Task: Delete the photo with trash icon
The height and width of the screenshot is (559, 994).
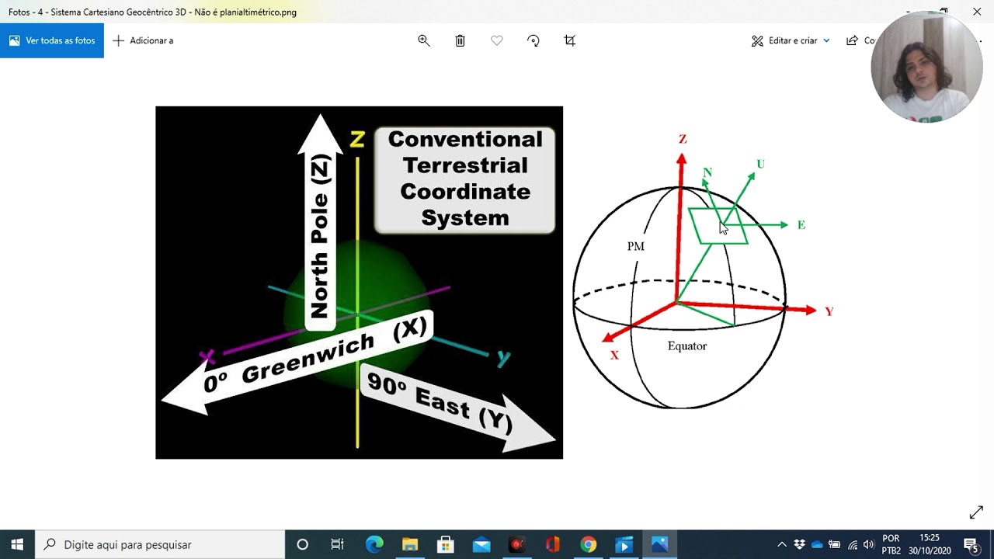Action: [461, 40]
